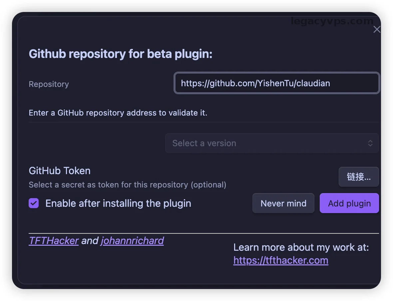Image resolution: width=393 pixels, height=301 pixels.
Task: Open the TFTHacker author link
Action: pos(54,240)
